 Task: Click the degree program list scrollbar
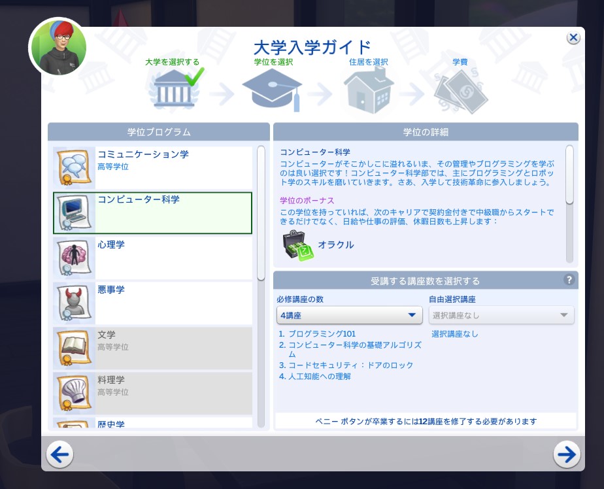click(261, 212)
